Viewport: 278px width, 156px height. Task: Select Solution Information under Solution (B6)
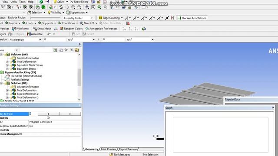pos(28,87)
